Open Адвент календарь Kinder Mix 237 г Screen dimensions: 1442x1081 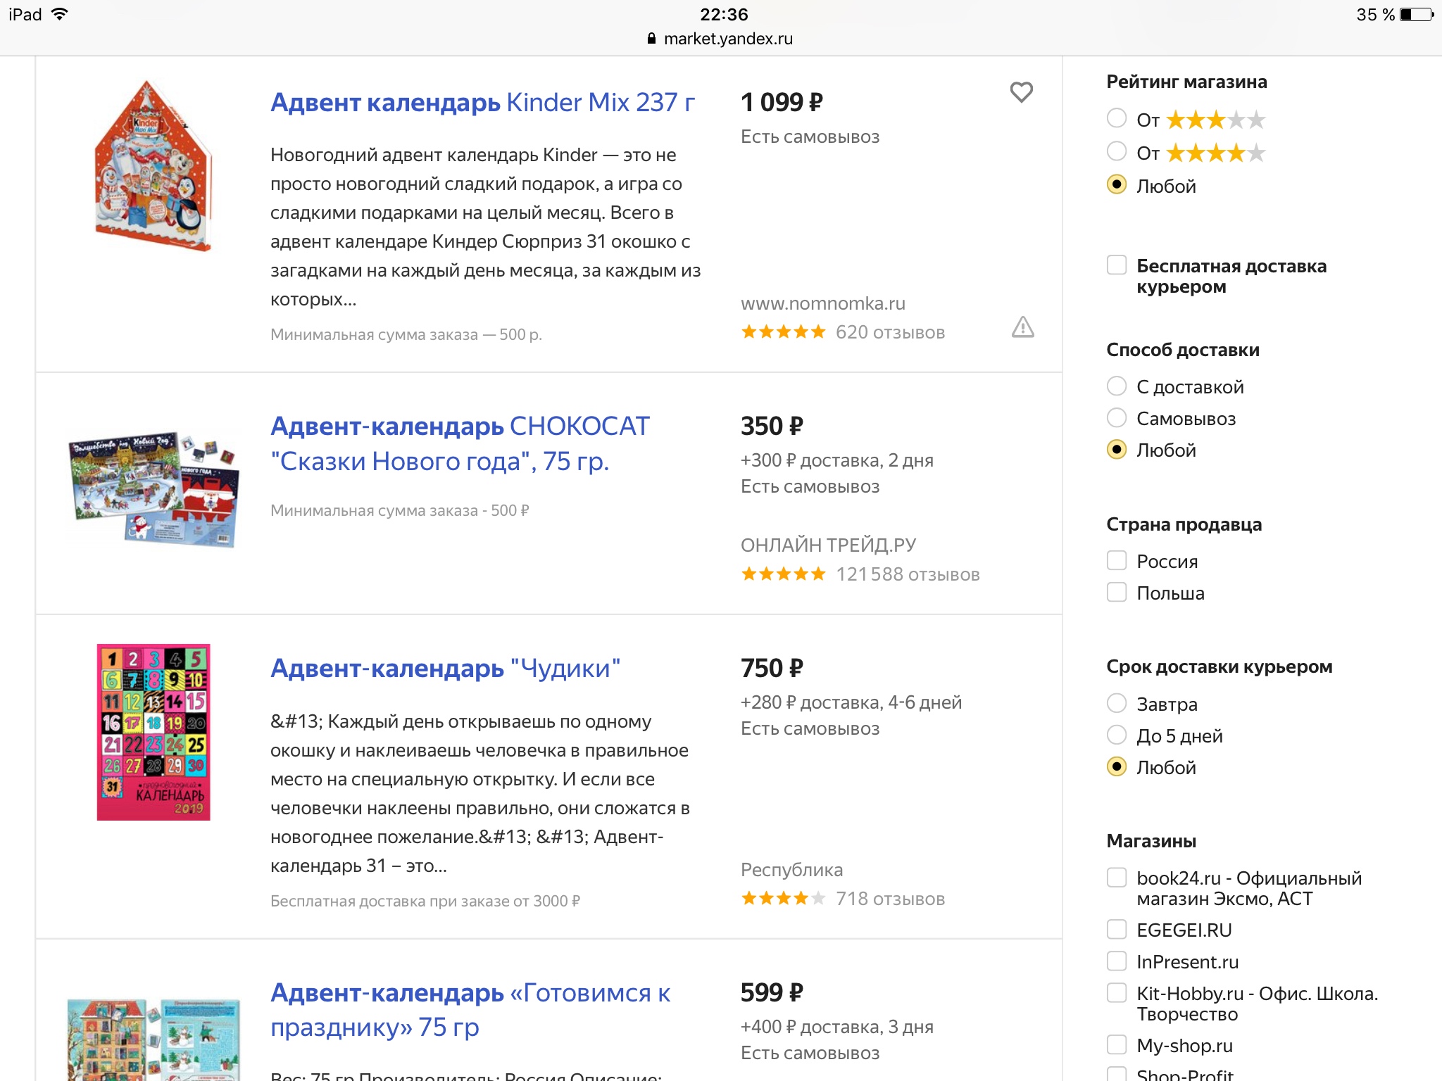pyautogui.click(x=482, y=103)
